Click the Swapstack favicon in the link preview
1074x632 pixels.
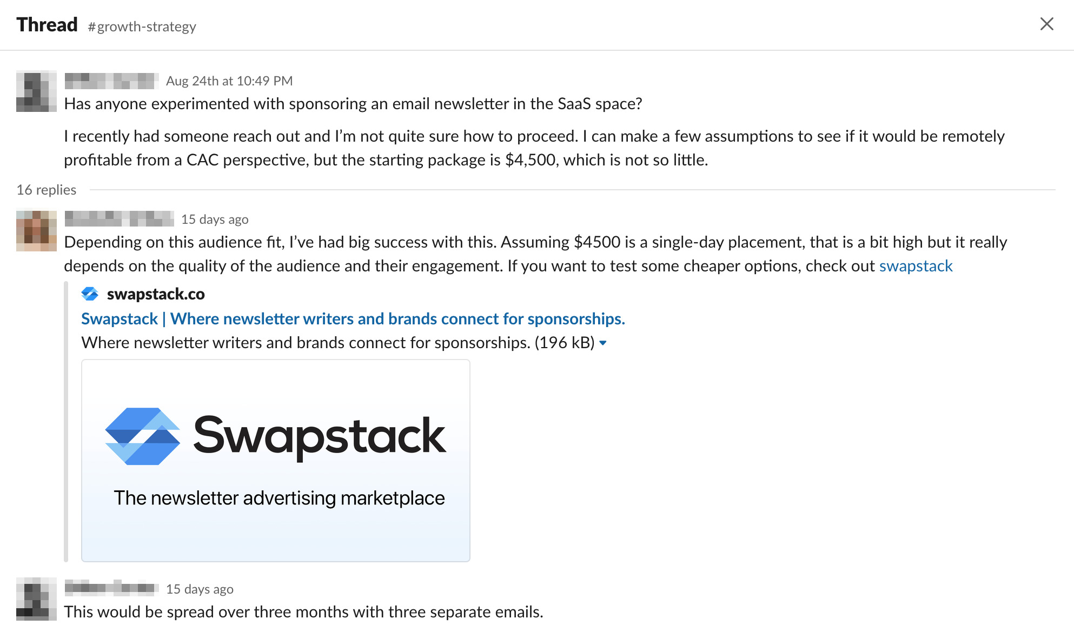[x=90, y=294]
